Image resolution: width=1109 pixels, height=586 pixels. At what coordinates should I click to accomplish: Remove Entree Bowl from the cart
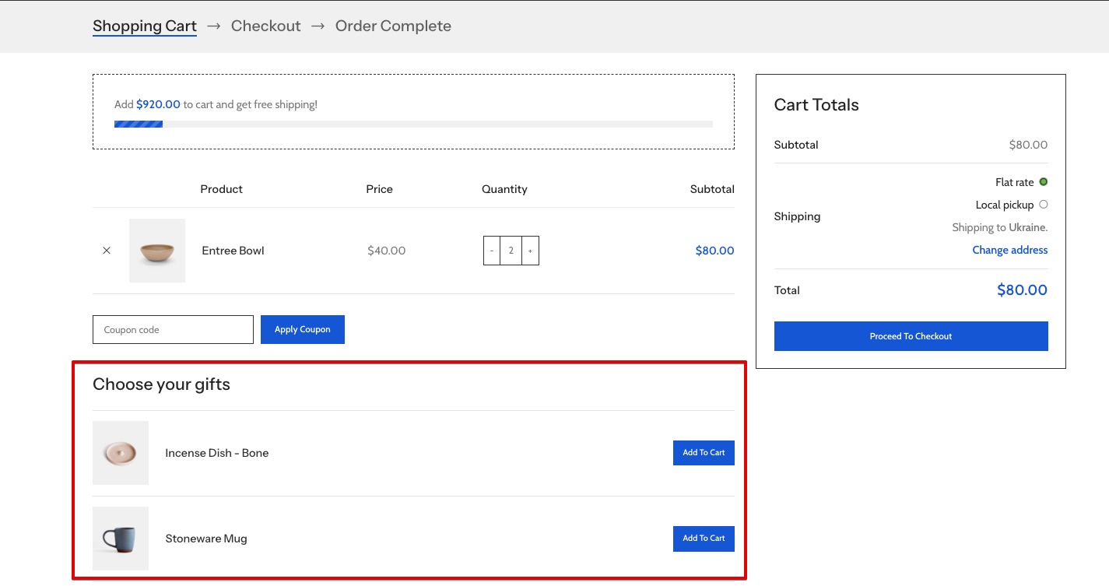pyautogui.click(x=107, y=251)
